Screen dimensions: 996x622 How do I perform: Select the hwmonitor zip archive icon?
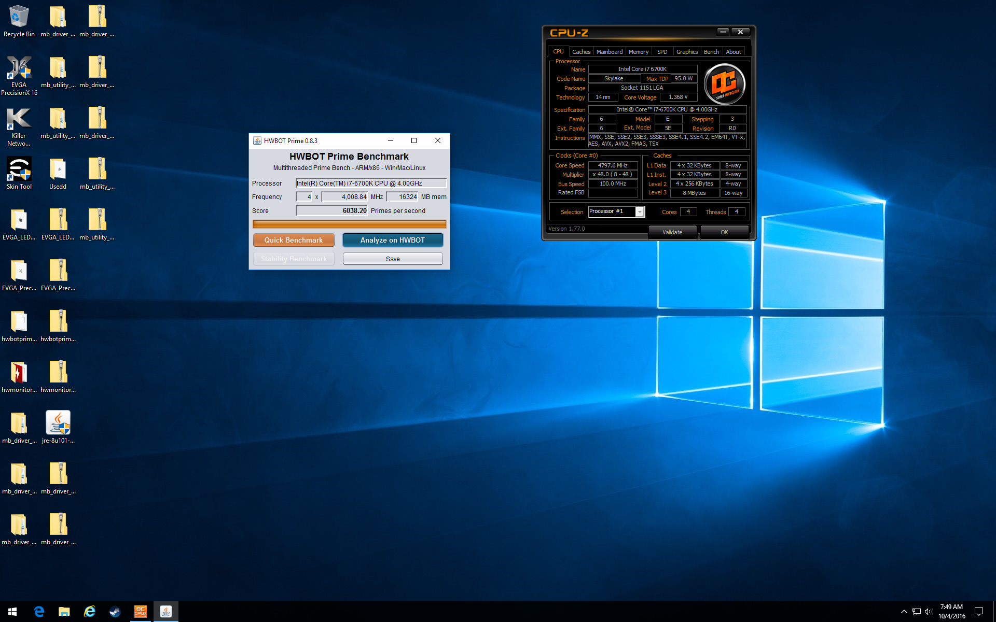click(58, 377)
